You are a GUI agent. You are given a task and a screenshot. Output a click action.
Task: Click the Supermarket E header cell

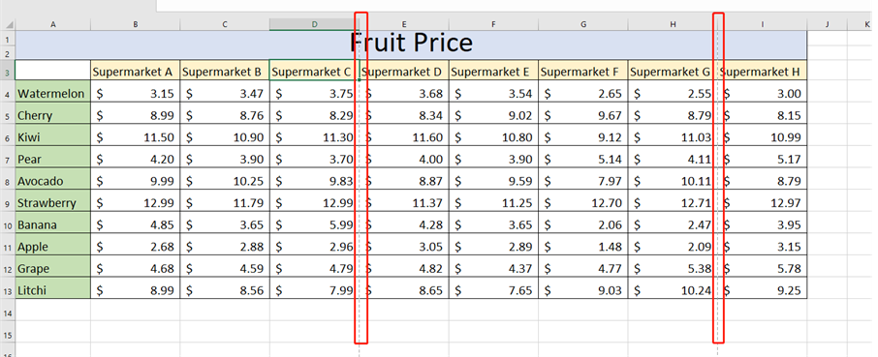tap(493, 72)
